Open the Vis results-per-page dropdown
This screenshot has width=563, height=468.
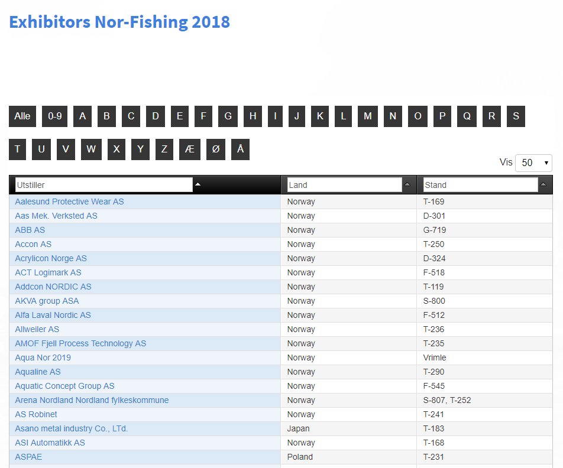(533, 162)
